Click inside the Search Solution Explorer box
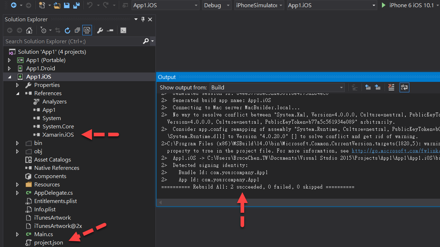Screen dimensions: 440x247 (65, 41)
